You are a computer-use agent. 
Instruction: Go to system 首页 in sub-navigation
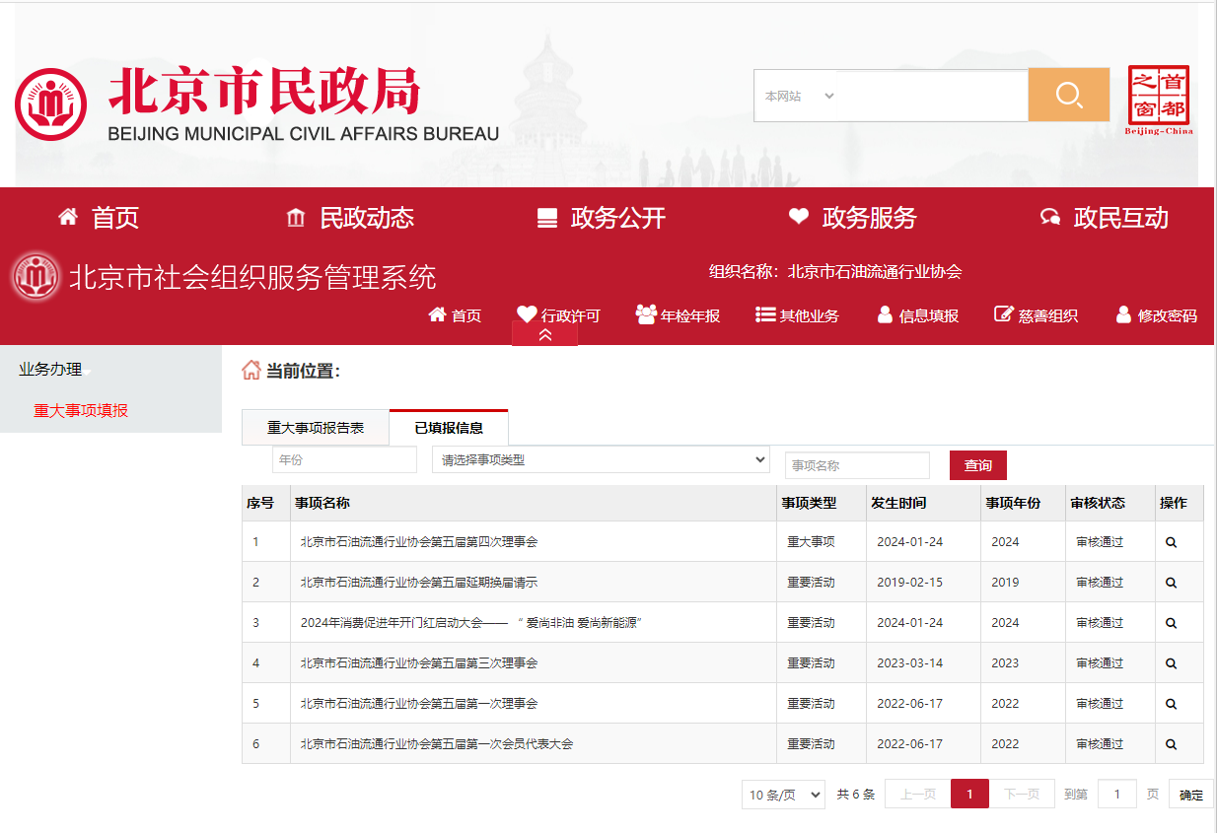(x=455, y=315)
